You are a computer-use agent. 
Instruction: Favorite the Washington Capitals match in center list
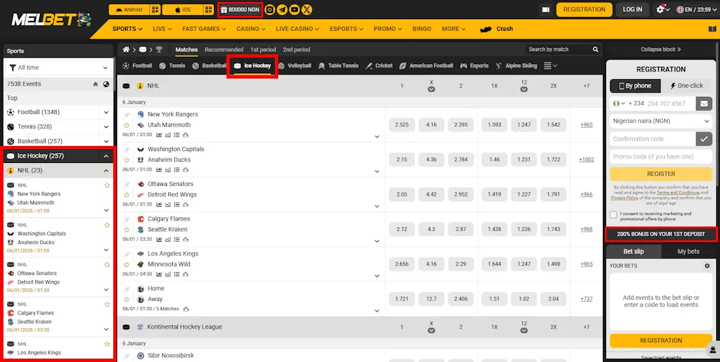[127, 160]
